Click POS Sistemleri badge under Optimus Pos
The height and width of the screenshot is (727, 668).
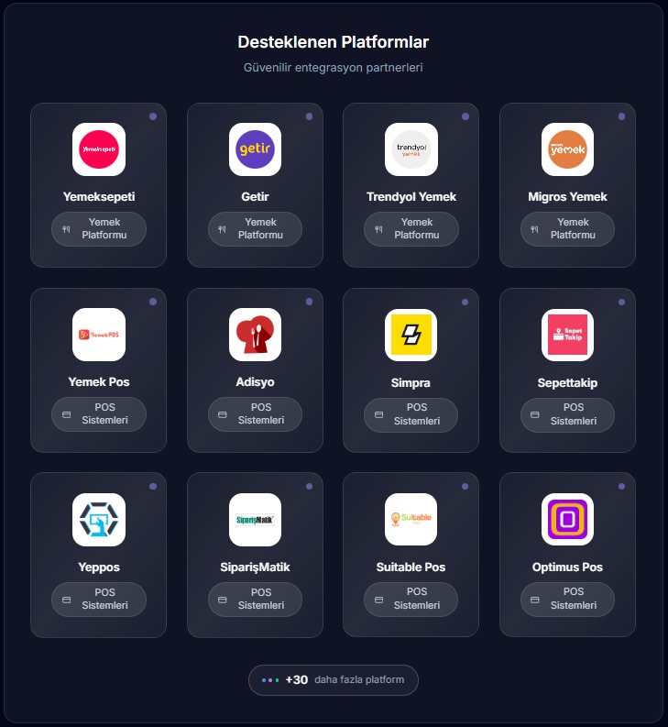pyautogui.click(x=567, y=599)
